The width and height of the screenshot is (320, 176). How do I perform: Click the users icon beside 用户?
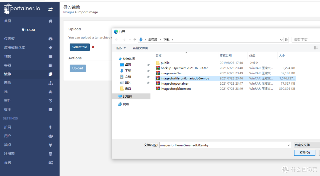[50, 136]
